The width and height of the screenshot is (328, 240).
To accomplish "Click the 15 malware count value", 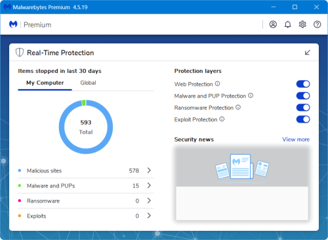I will pos(136,186).
